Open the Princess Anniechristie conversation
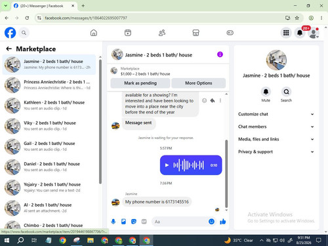 point(49,85)
